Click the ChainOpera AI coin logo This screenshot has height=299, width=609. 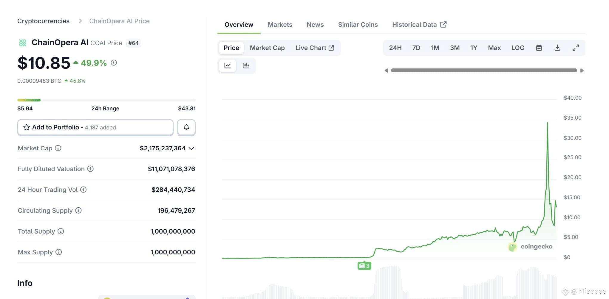coord(23,43)
